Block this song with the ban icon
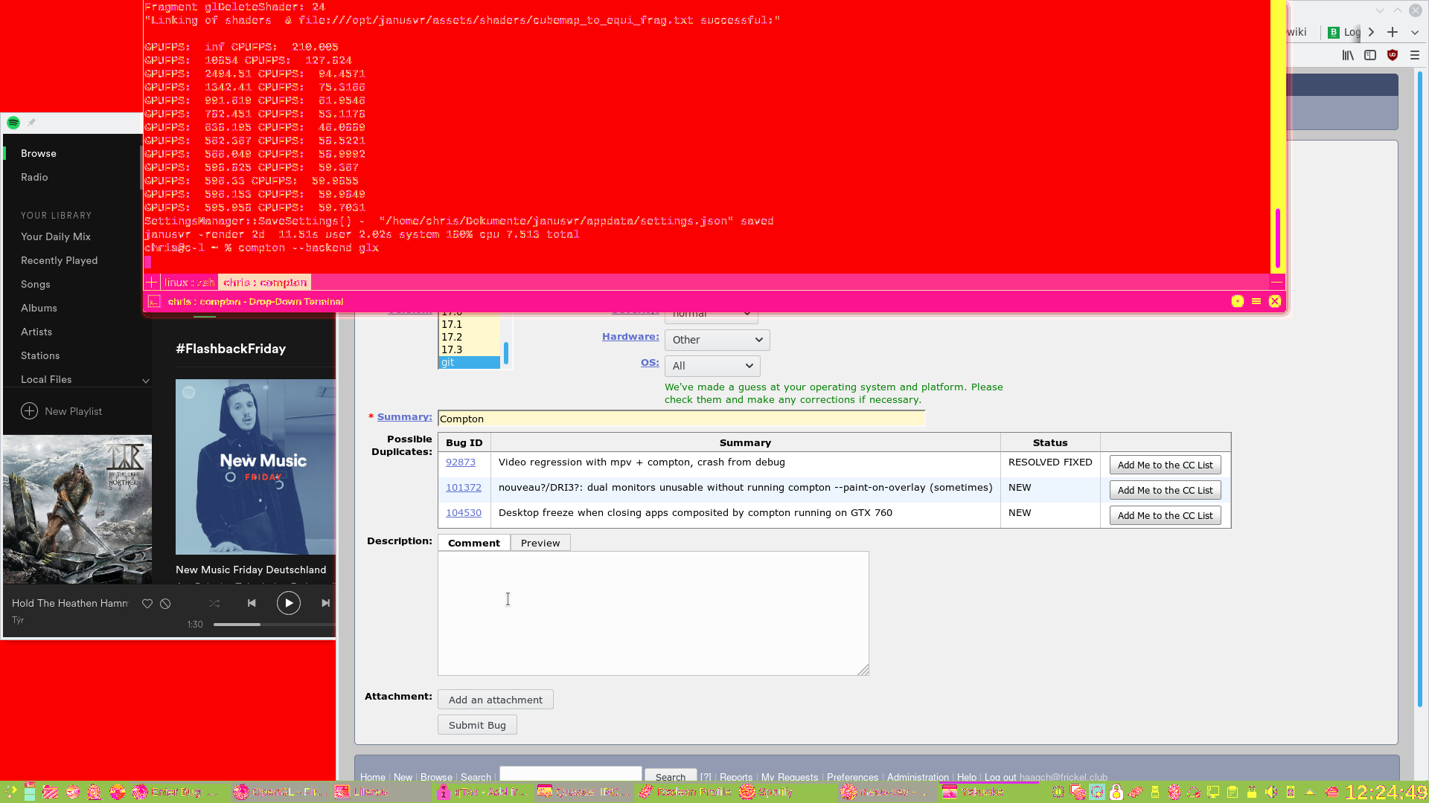 point(165,604)
